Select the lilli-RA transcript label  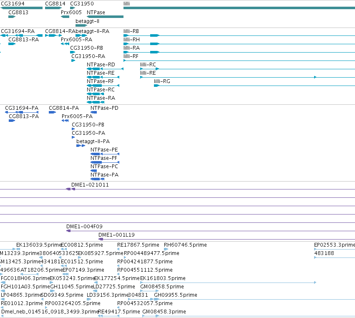click(131, 48)
